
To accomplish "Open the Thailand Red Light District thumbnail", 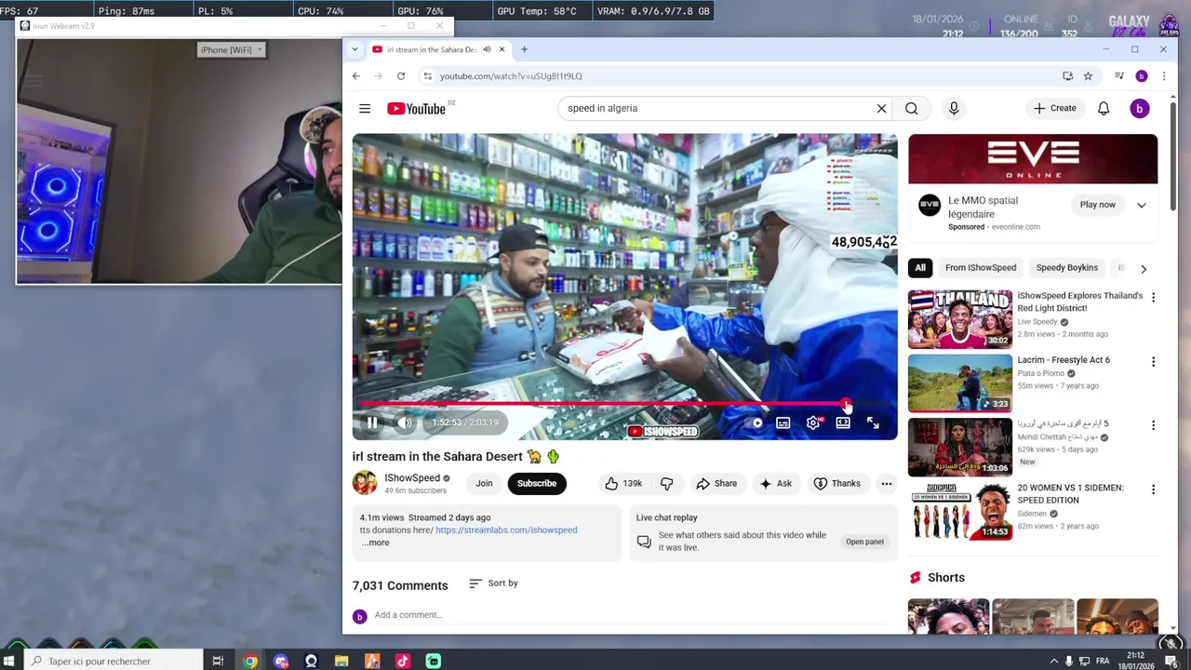I will pyautogui.click(x=960, y=319).
